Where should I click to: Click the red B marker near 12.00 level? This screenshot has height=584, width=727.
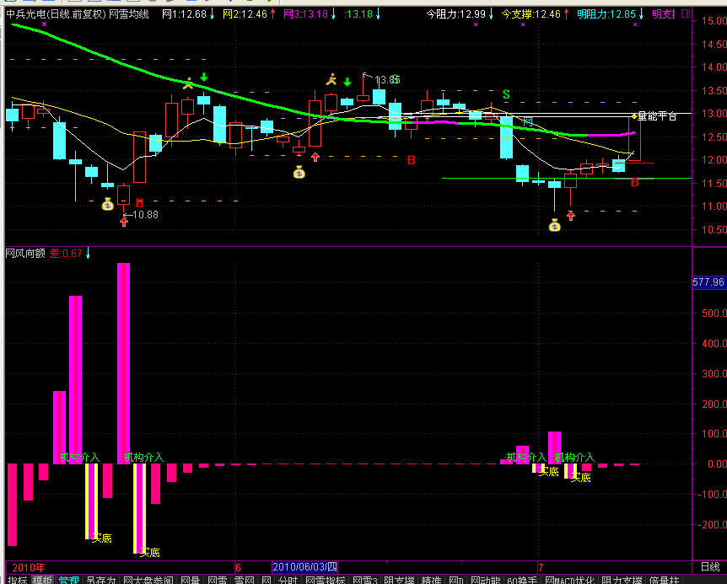411,160
